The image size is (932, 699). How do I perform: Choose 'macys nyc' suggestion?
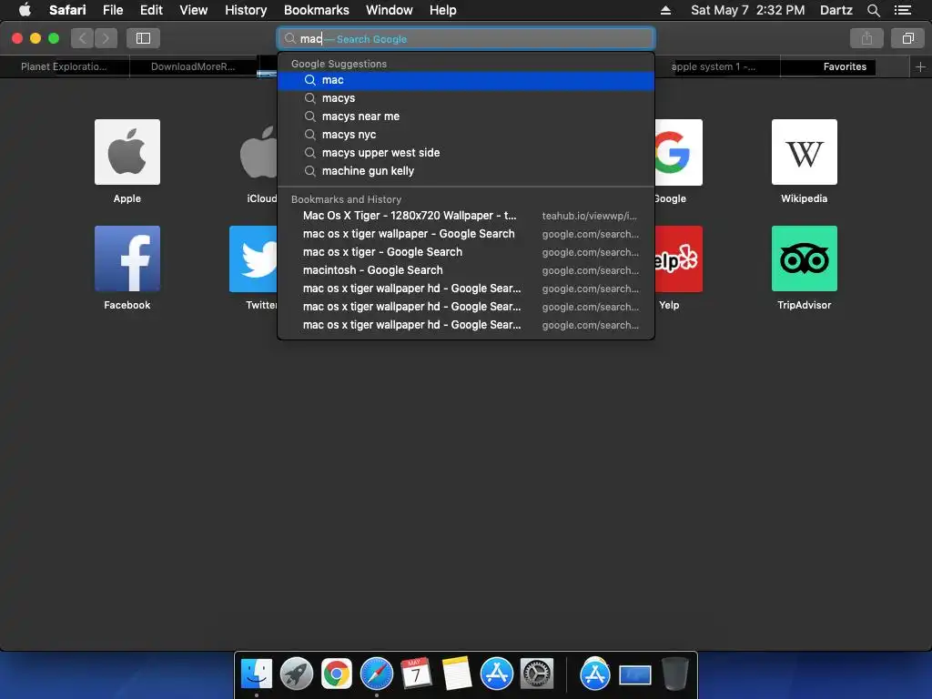coord(466,135)
